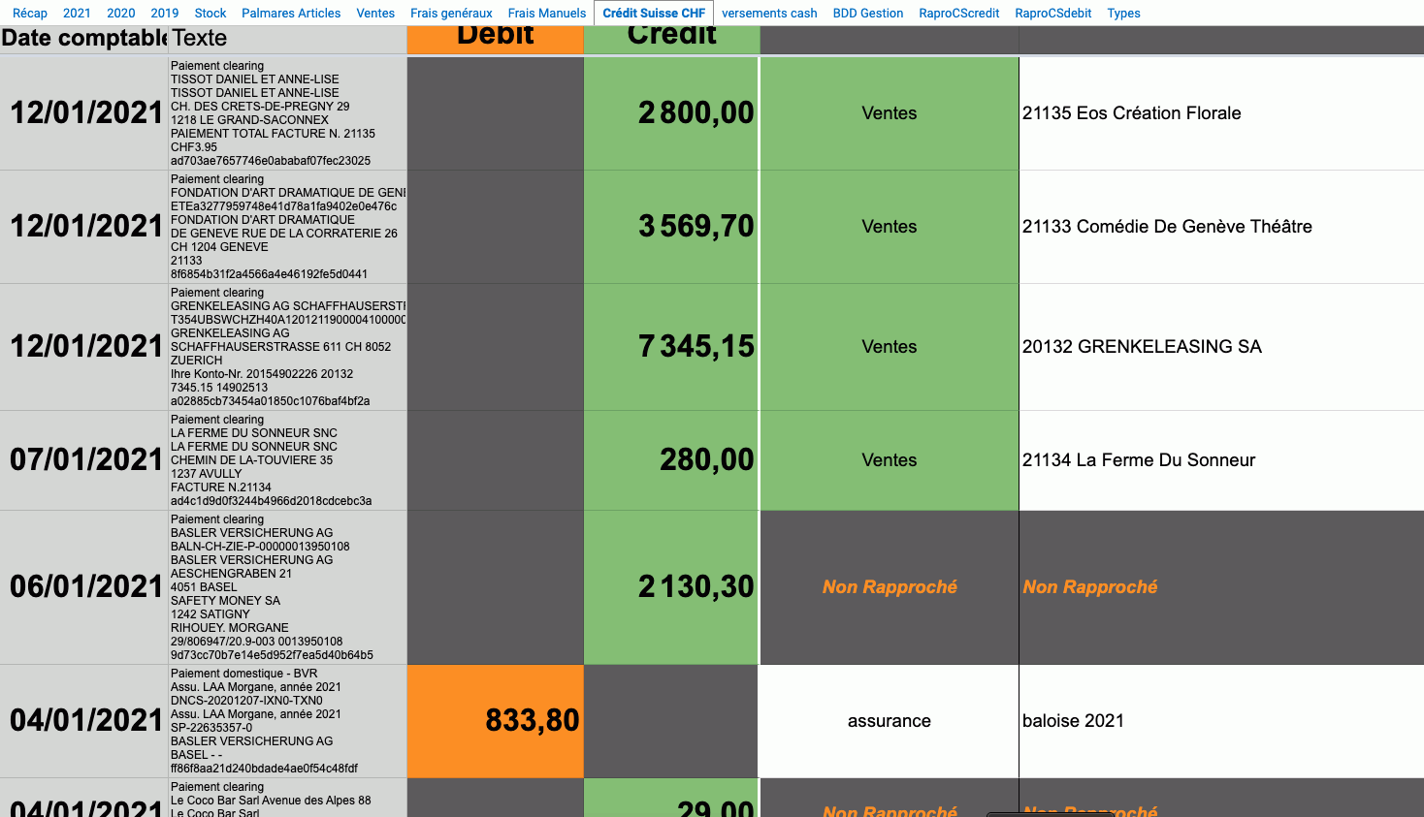Click the BASLER VERSICHERUNG text in the 06/01/2021 row
This screenshot has height=817, width=1424.
pyautogui.click(x=287, y=587)
